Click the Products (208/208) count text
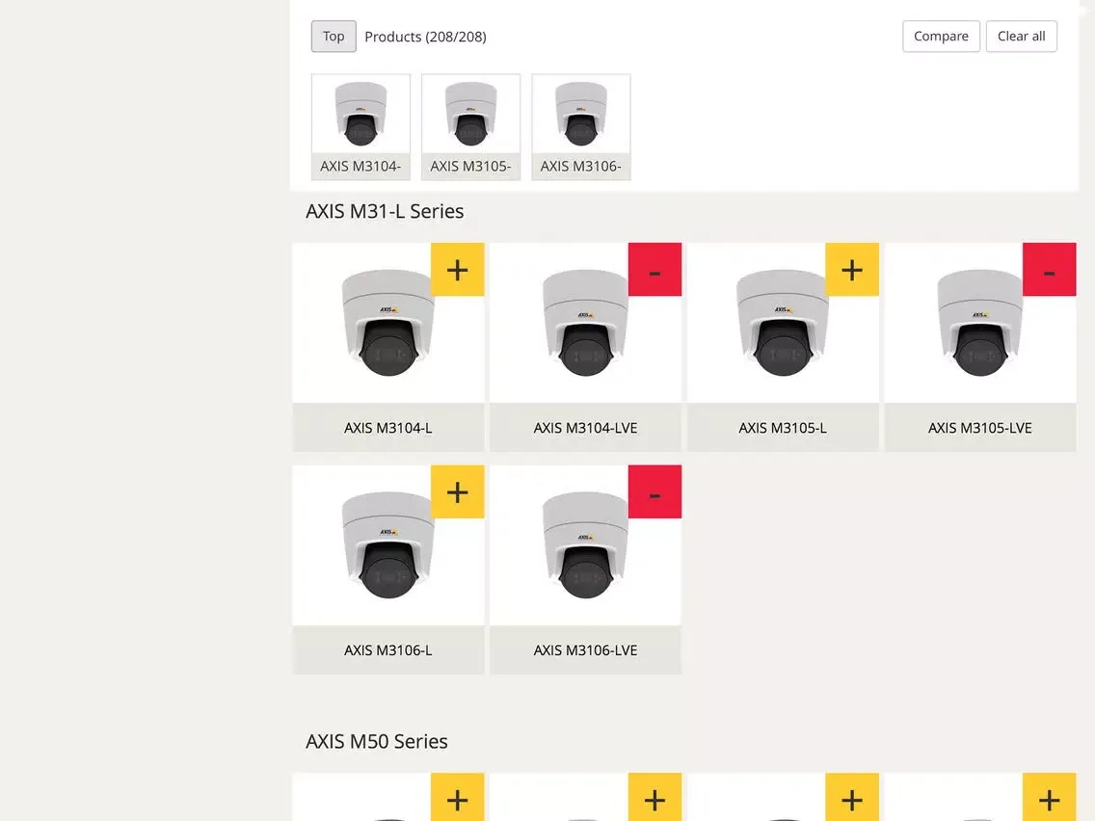The image size is (1095, 821). pyautogui.click(x=425, y=37)
